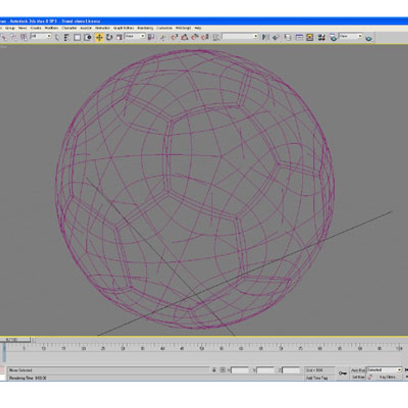Open the MAXScript menu
This screenshot has width=408, height=408.
pyautogui.click(x=184, y=28)
